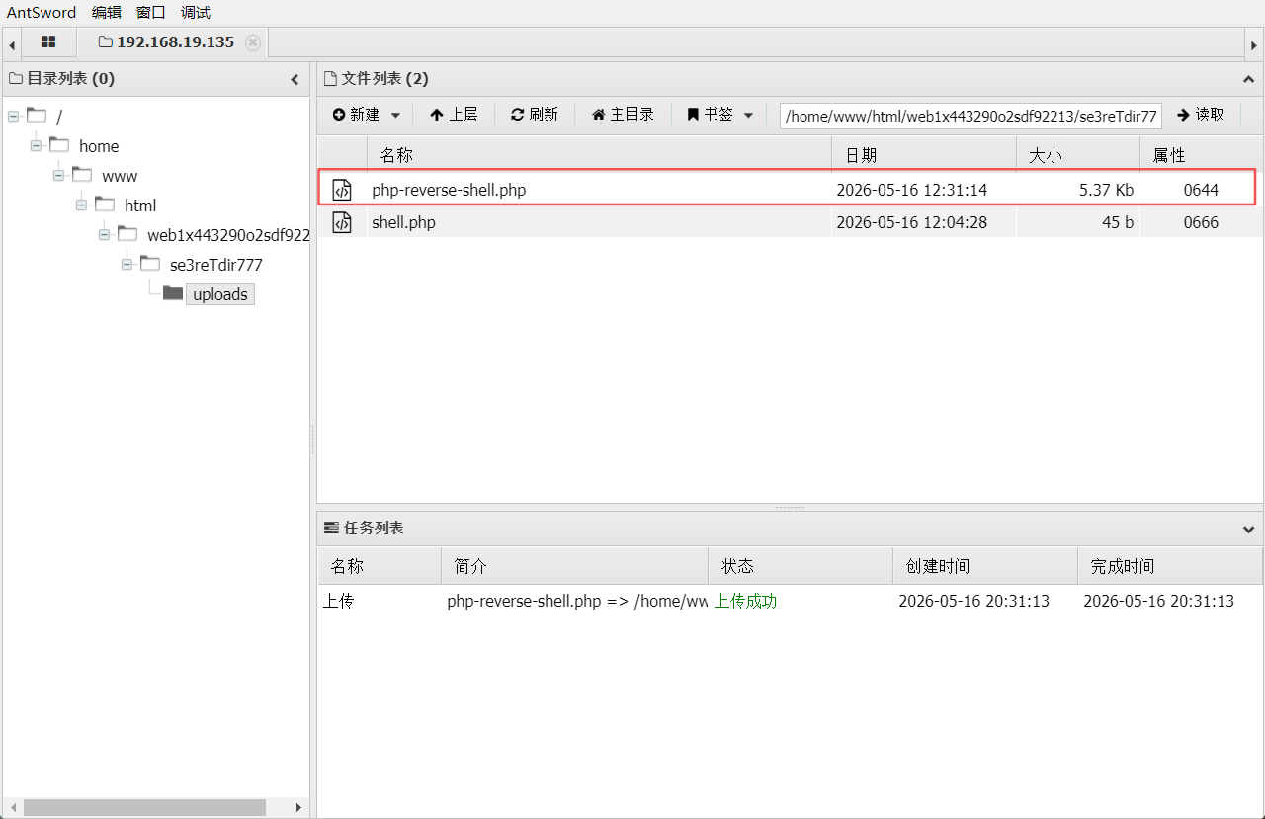Open the 窗口 menu
This screenshot has height=819, width=1265.
click(150, 13)
